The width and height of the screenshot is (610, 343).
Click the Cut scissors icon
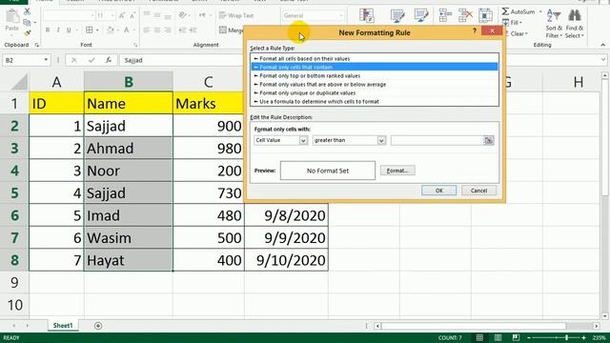pyautogui.click(x=27, y=12)
